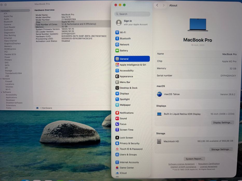Select Camera in System Information sidebar

coord(8,25)
